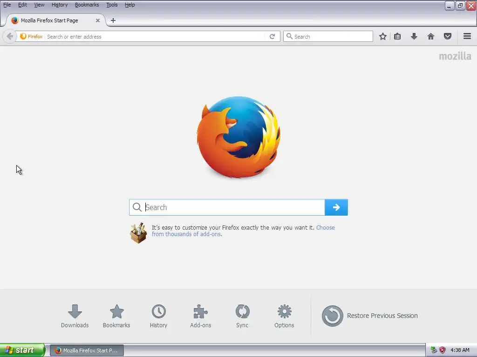Click the taskbar clock 4:38 AM

[460, 350]
